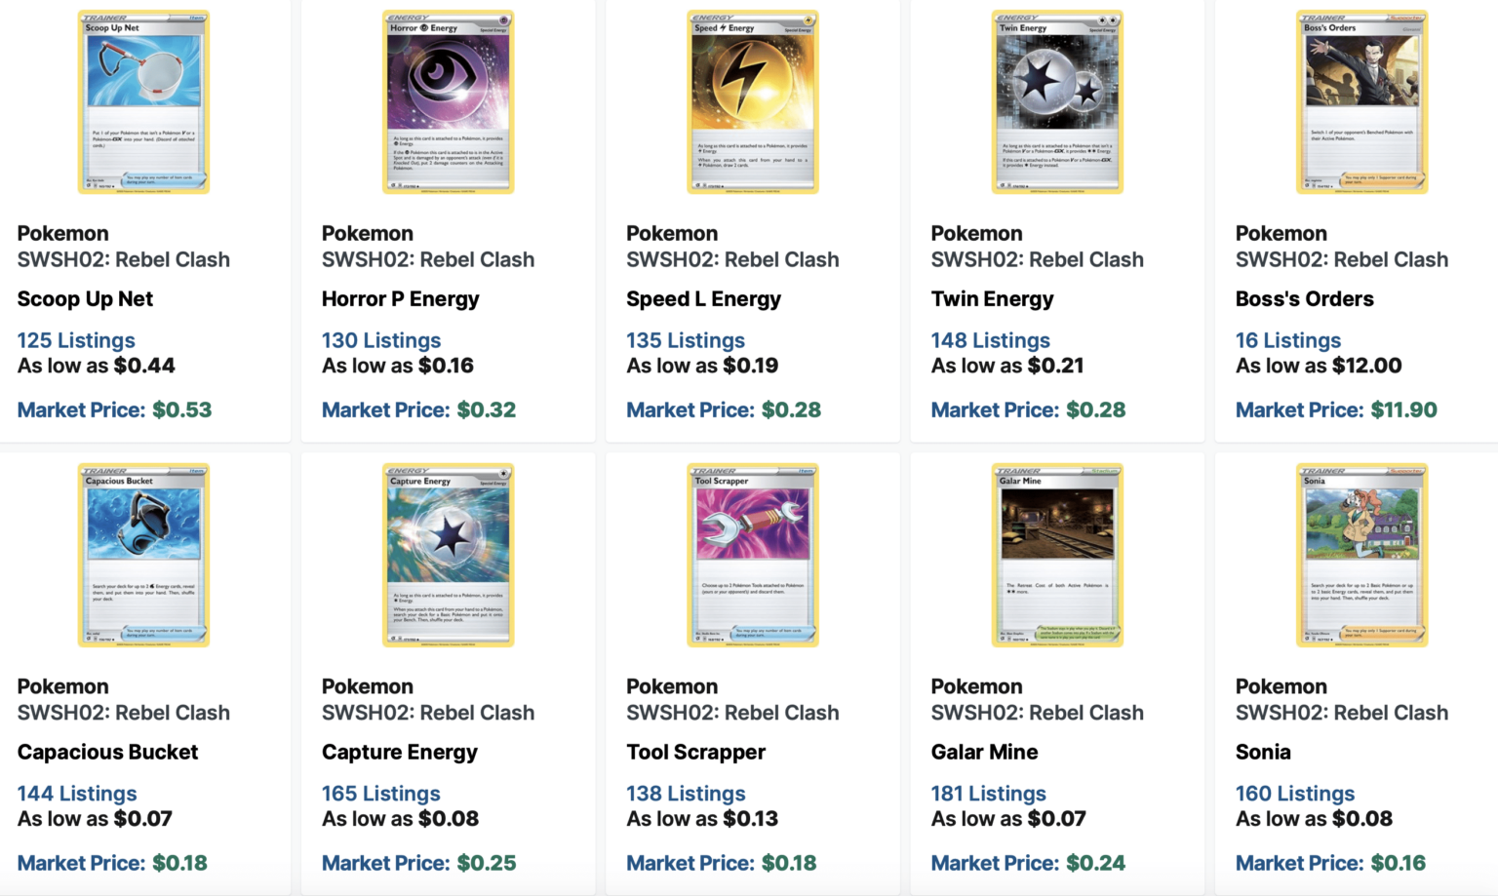Select the Capacious Bucket card artwork
Image resolution: width=1498 pixels, height=896 pixels.
click(142, 555)
